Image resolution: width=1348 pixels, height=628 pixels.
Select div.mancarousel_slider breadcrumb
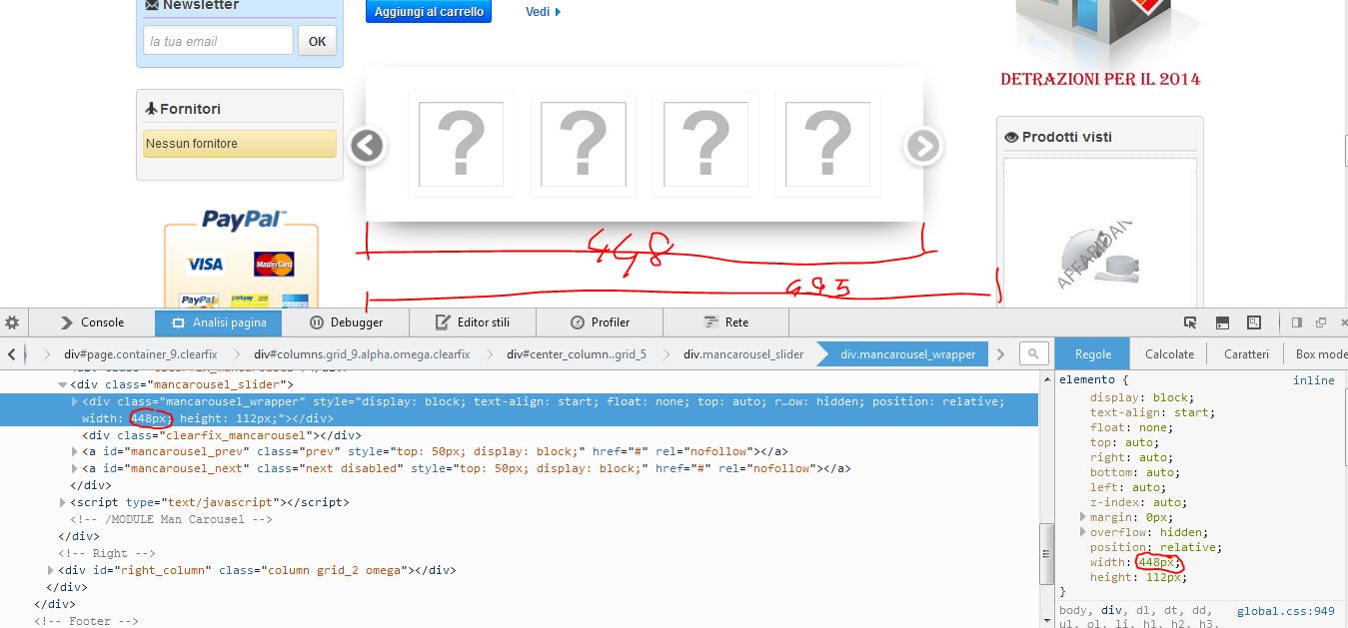click(x=743, y=353)
